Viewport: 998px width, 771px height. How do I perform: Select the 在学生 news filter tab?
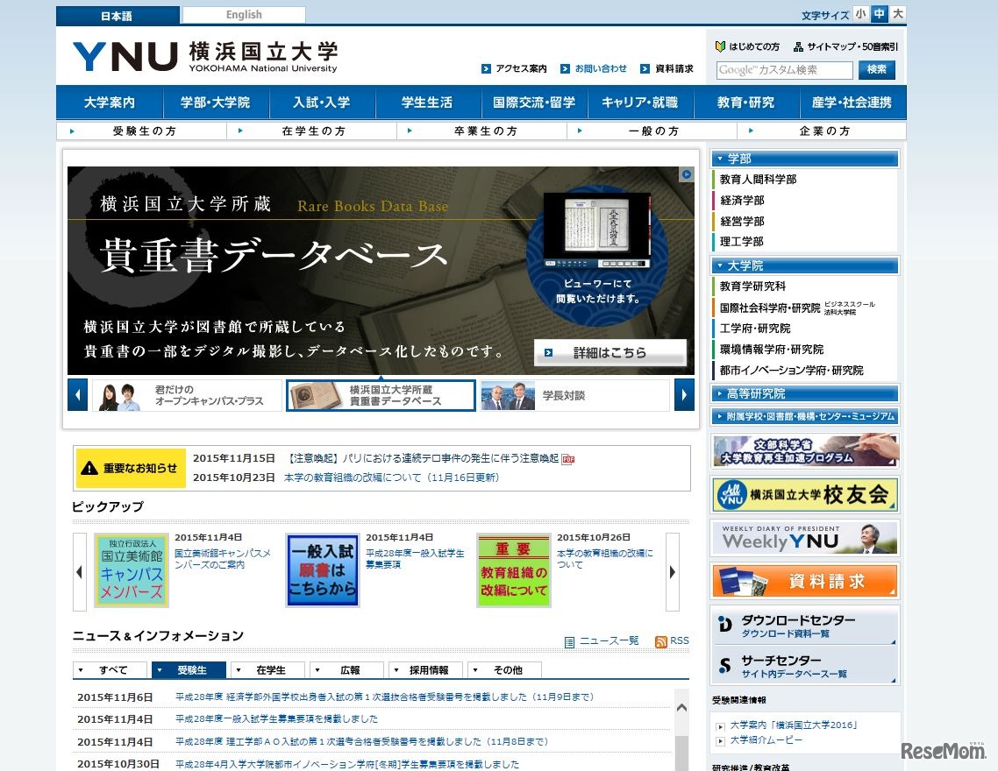[267, 670]
